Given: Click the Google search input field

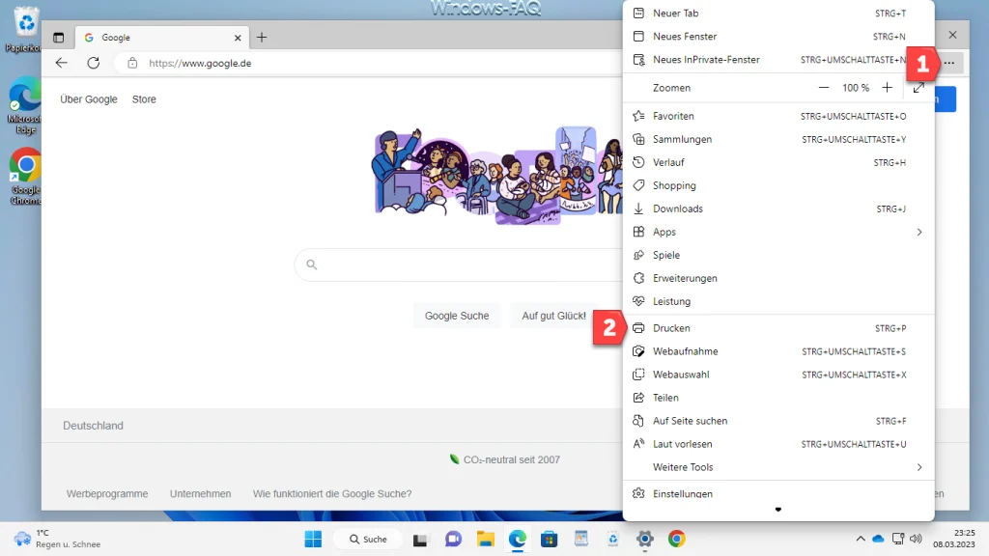Looking at the screenshot, I should coord(459,264).
